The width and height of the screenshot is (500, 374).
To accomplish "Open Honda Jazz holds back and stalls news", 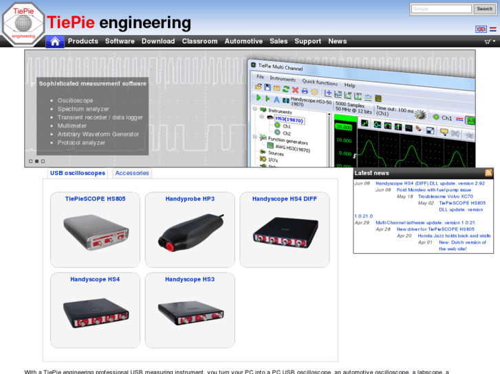I will 454,236.
